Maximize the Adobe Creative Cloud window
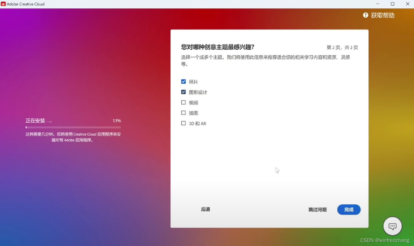 (393, 4)
